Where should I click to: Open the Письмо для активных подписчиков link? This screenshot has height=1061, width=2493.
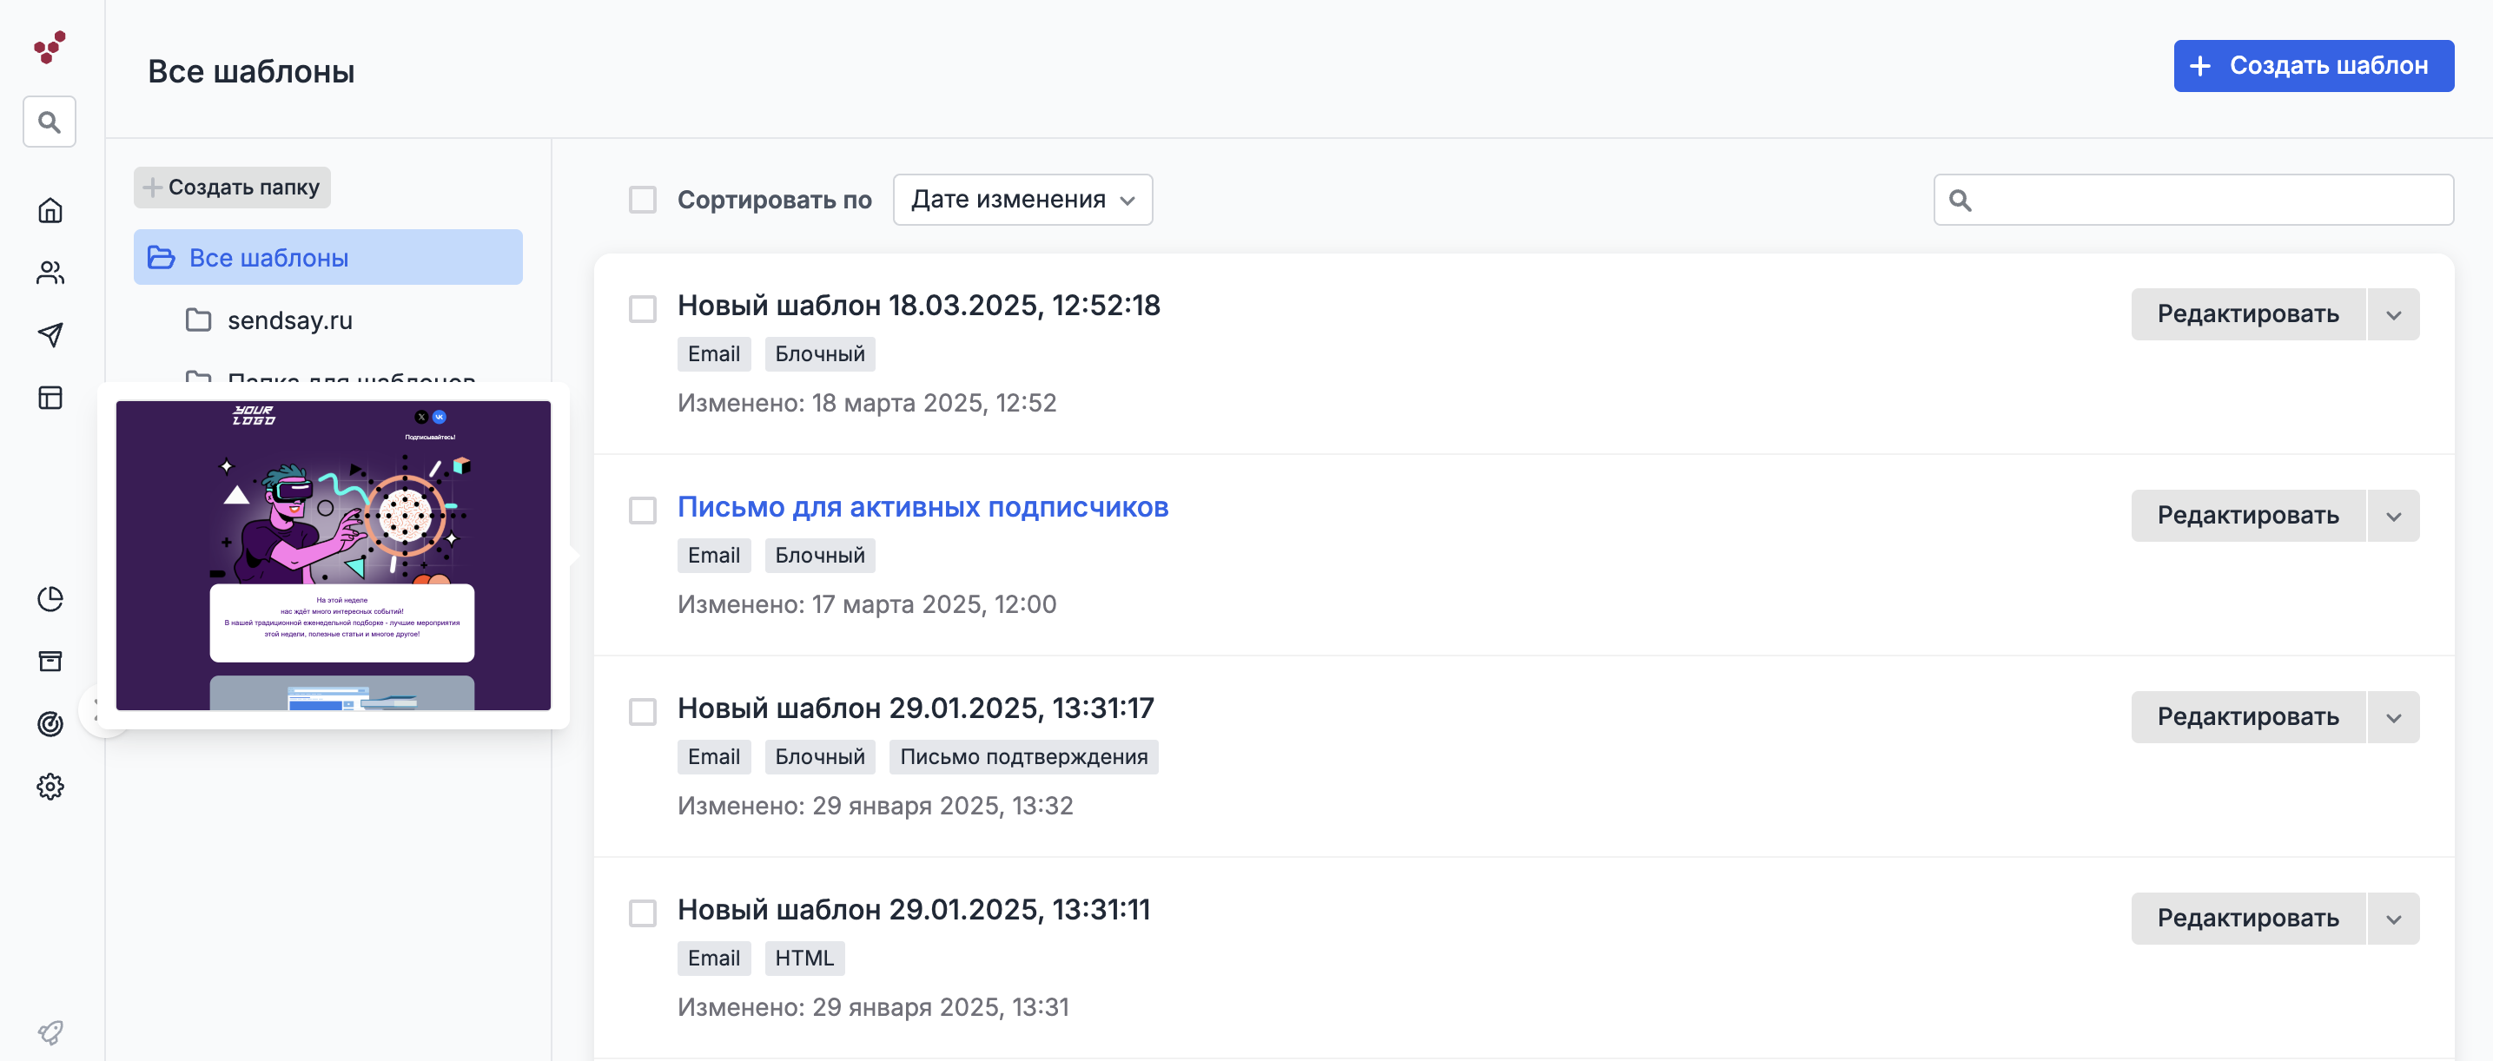(x=922, y=507)
